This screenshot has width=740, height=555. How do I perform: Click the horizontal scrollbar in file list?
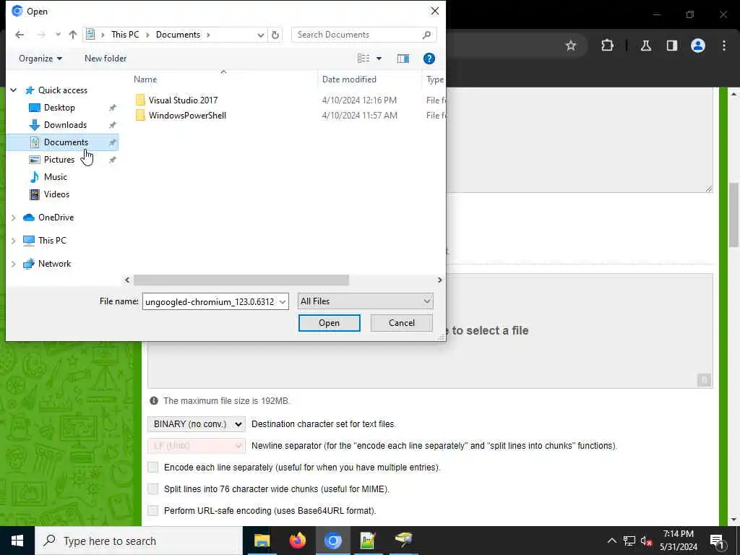241,280
